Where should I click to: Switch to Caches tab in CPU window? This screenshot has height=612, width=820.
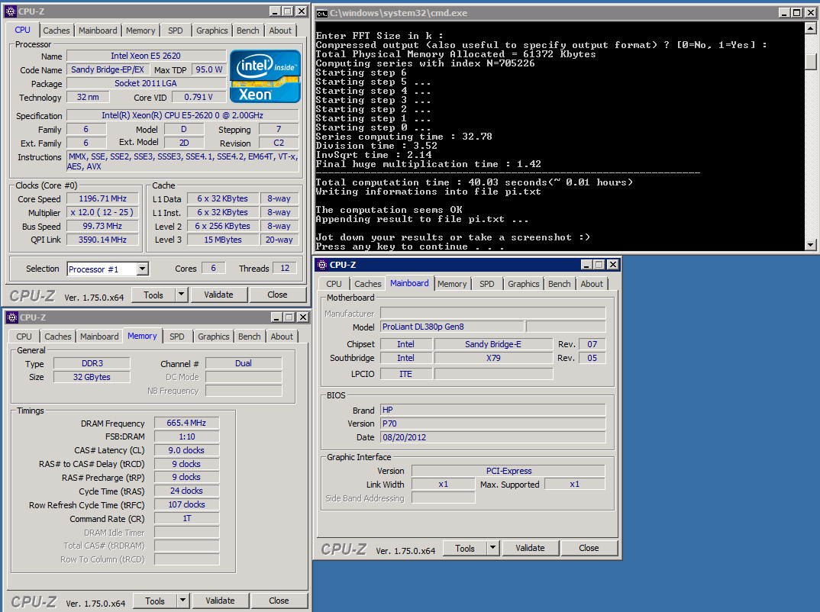pyautogui.click(x=56, y=31)
